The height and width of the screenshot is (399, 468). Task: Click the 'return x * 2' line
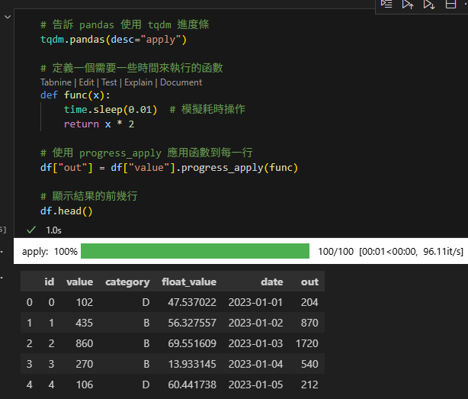click(99, 124)
